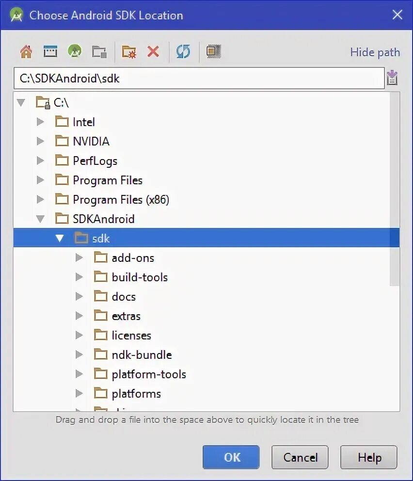413x481 pixels.
Task: Expand the licenses folder
Action: coord(79,335)
